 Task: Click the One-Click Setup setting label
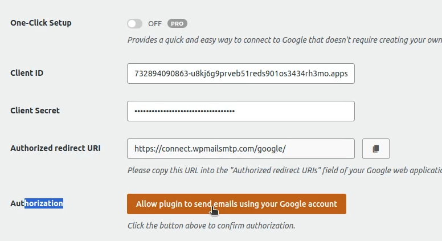click(x=41, y=23)
